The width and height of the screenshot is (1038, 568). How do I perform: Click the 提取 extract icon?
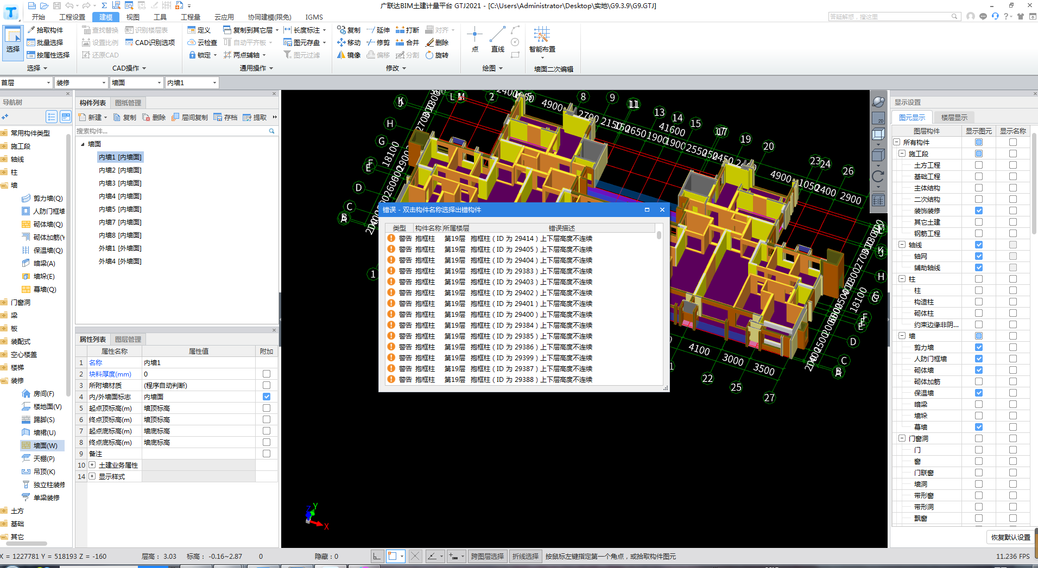[247, 118]
